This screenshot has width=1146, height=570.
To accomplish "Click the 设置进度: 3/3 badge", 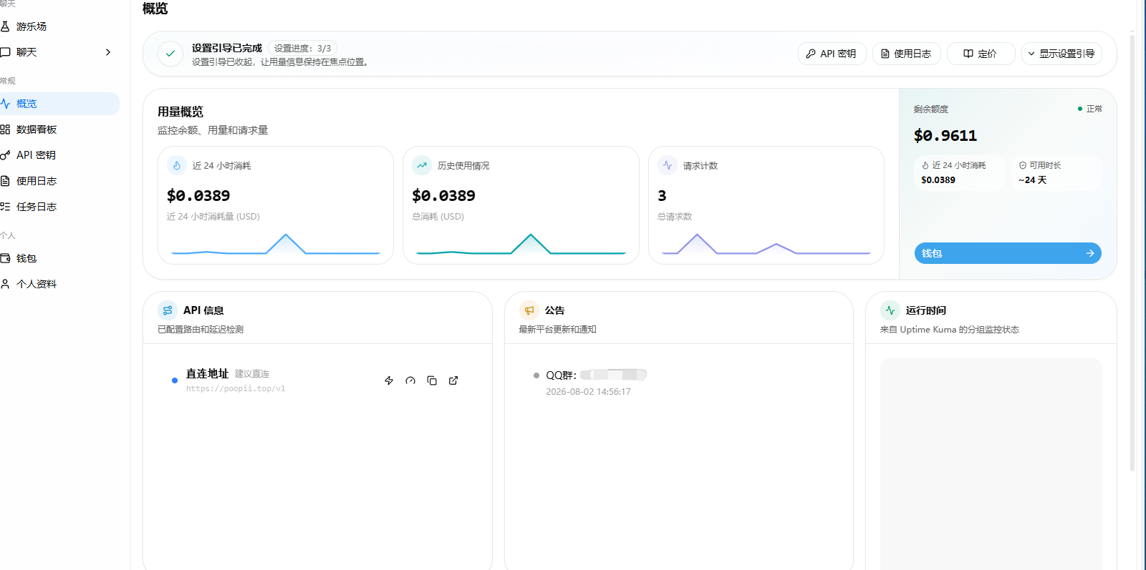I will [302, 49].
